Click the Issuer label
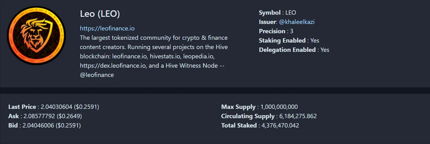Viewport: 430px width, 144px height. (267, 22)
